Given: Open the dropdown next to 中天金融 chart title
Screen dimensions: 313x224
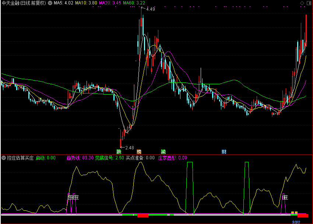Looking at the screenshot, I should coord(50,3).
